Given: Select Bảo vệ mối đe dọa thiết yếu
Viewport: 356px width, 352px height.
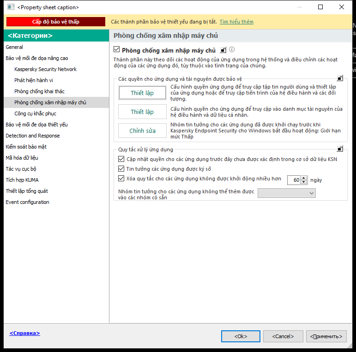Looking at the screenshot, I should [56, 125].
